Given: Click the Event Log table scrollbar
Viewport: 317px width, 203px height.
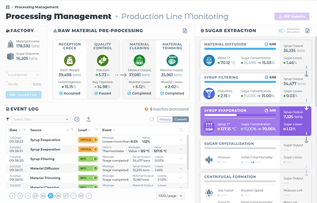Looking at the screenshot, I should click(x=188, y=152).
